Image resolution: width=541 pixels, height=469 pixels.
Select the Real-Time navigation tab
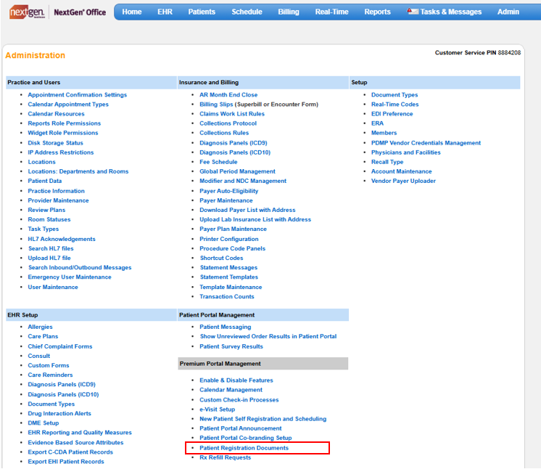tap(331, 12)
